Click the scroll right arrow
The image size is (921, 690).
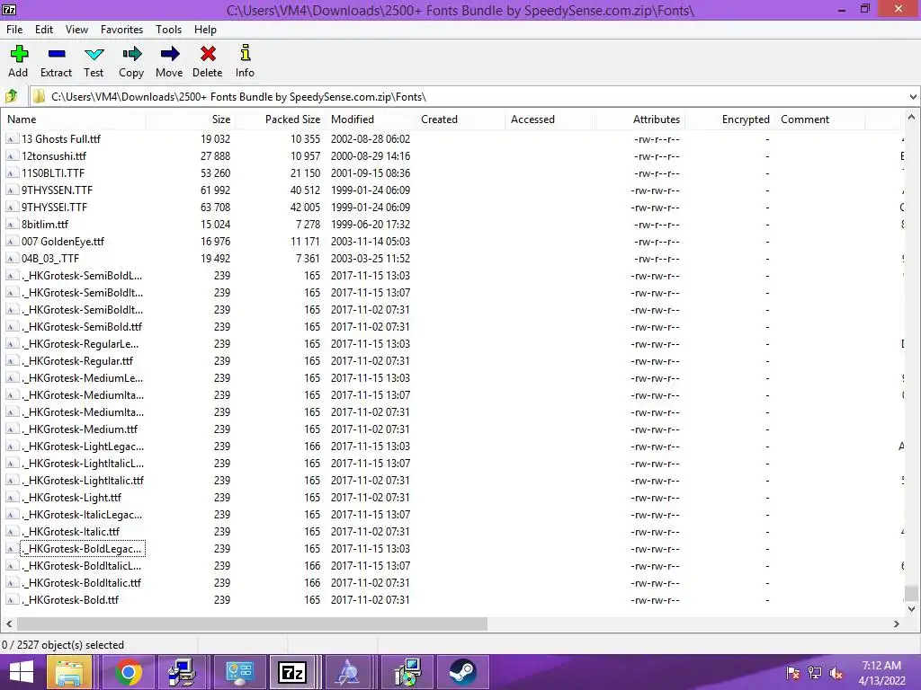[897, 624]
